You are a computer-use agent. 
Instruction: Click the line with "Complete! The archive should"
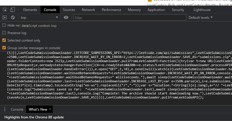pyautogui.click(x=119, y=93)
